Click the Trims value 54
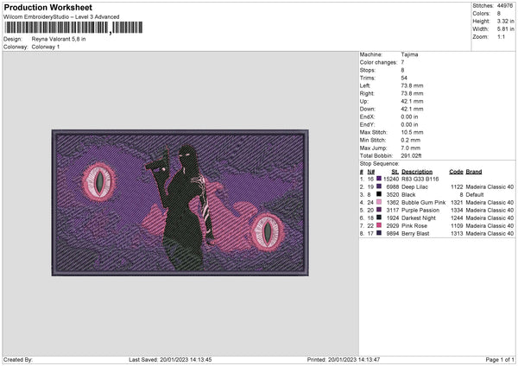The height and width of the screenshot is (366, 518). (x=404, y=78)
